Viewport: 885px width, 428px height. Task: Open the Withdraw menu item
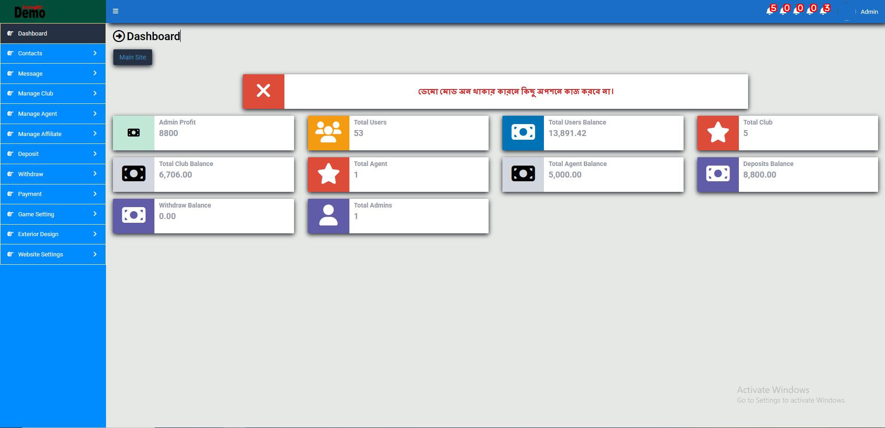point(53,174)
